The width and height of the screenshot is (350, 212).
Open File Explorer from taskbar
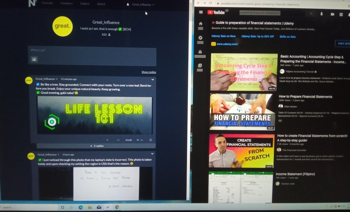pyautogui.click(x=90, y=207)
